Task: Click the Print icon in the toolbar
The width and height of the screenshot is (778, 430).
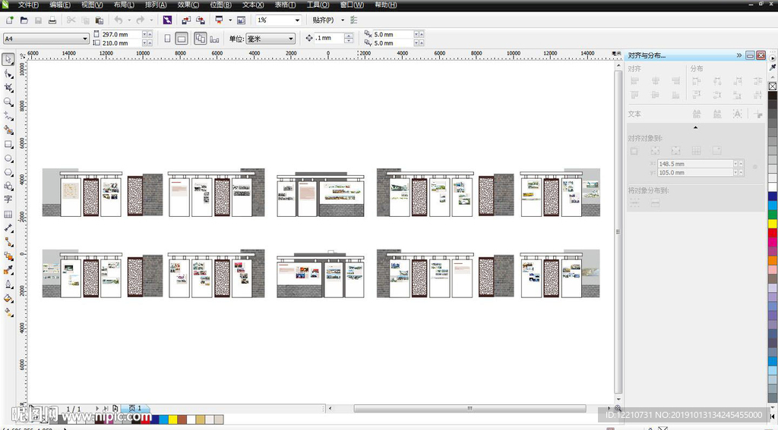Action: pos(52,20)
